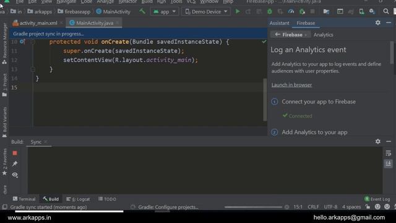The image size is (396, 223).
Task: Open the app run configuration dropdown
Action: point(165,12)
